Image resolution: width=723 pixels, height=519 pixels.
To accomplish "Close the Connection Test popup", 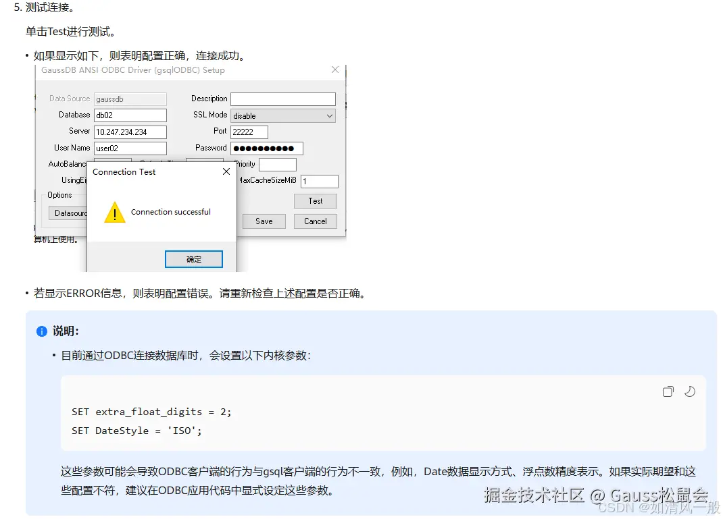I will coord(226,171).
